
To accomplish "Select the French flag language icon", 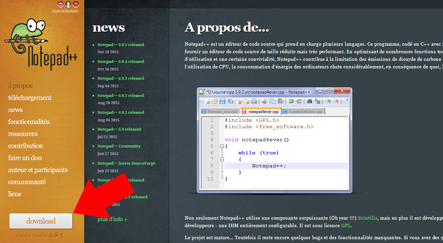I will pos(68,4).
